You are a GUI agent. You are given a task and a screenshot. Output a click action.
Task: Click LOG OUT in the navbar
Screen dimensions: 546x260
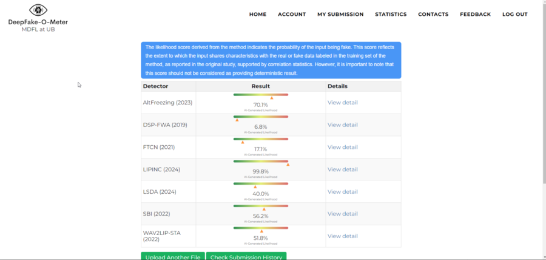pos(514,15)
